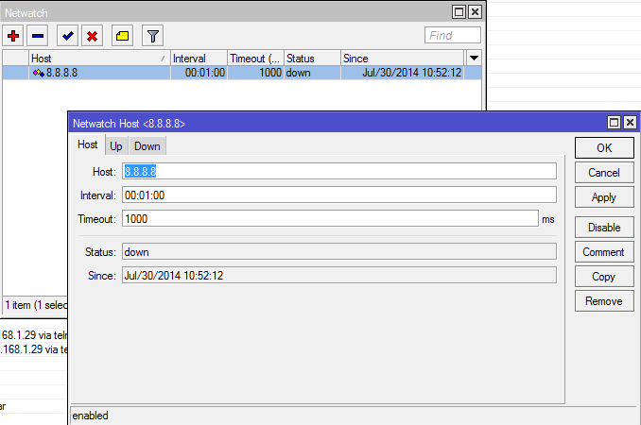
Task: Select the 'down' status cell in list
Action: click(312, 73)
